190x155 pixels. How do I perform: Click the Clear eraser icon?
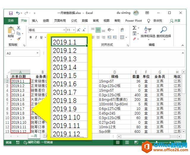pyautogui.click(x=134, y=39)
